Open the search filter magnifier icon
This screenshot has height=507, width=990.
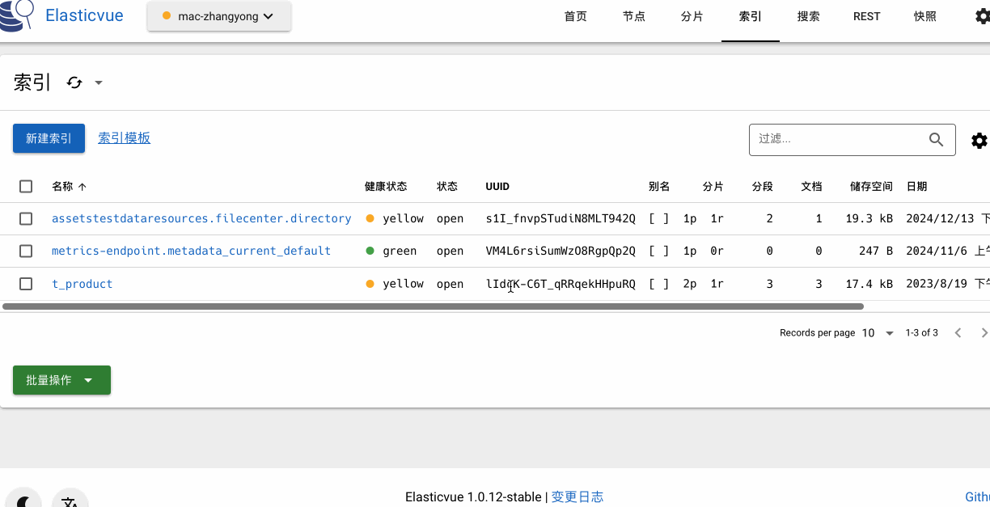pyautogui.click(x=936, y=139)
